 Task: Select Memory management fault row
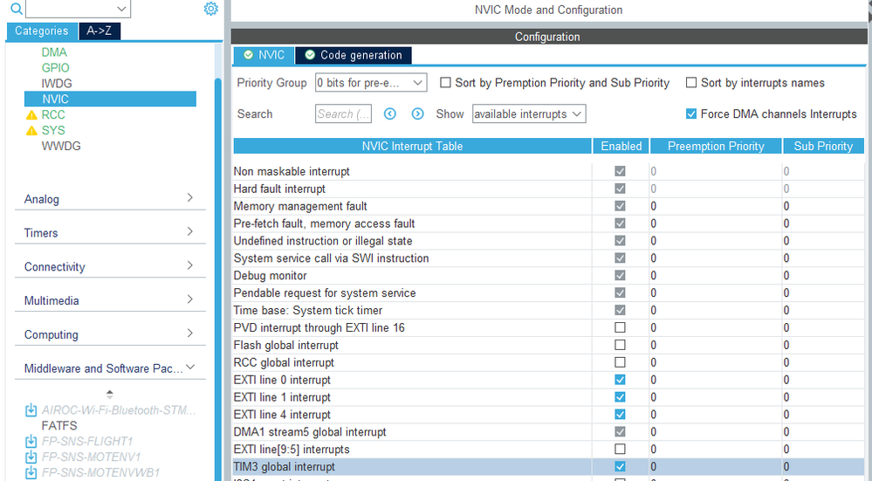[x=548, y=206]
